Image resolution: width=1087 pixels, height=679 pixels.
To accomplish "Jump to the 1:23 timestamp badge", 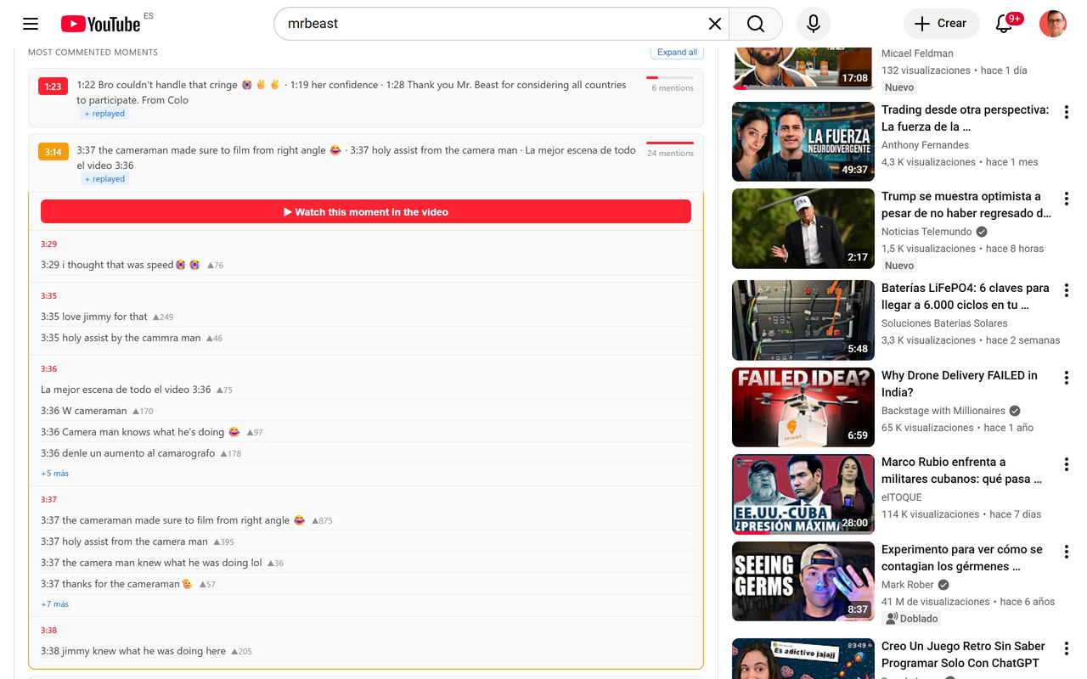I will (53, 86).
